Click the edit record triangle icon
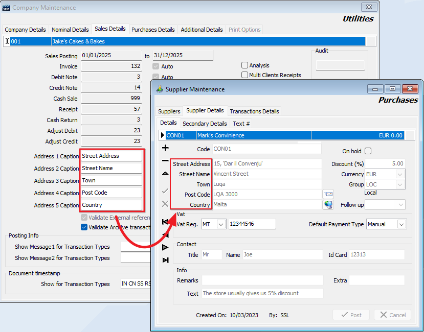 coord(165,174)
